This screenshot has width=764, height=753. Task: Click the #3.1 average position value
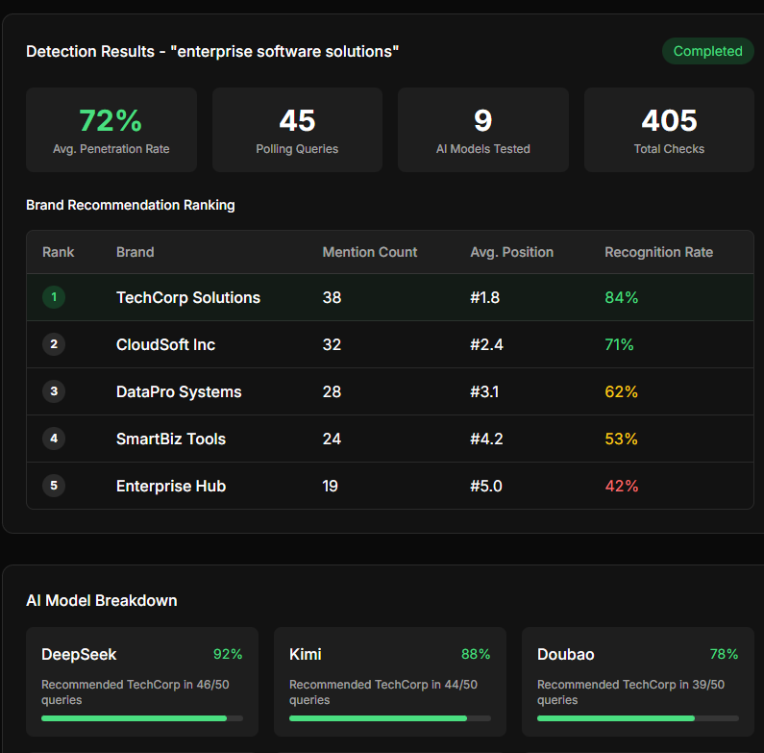(x=484, y=391)
